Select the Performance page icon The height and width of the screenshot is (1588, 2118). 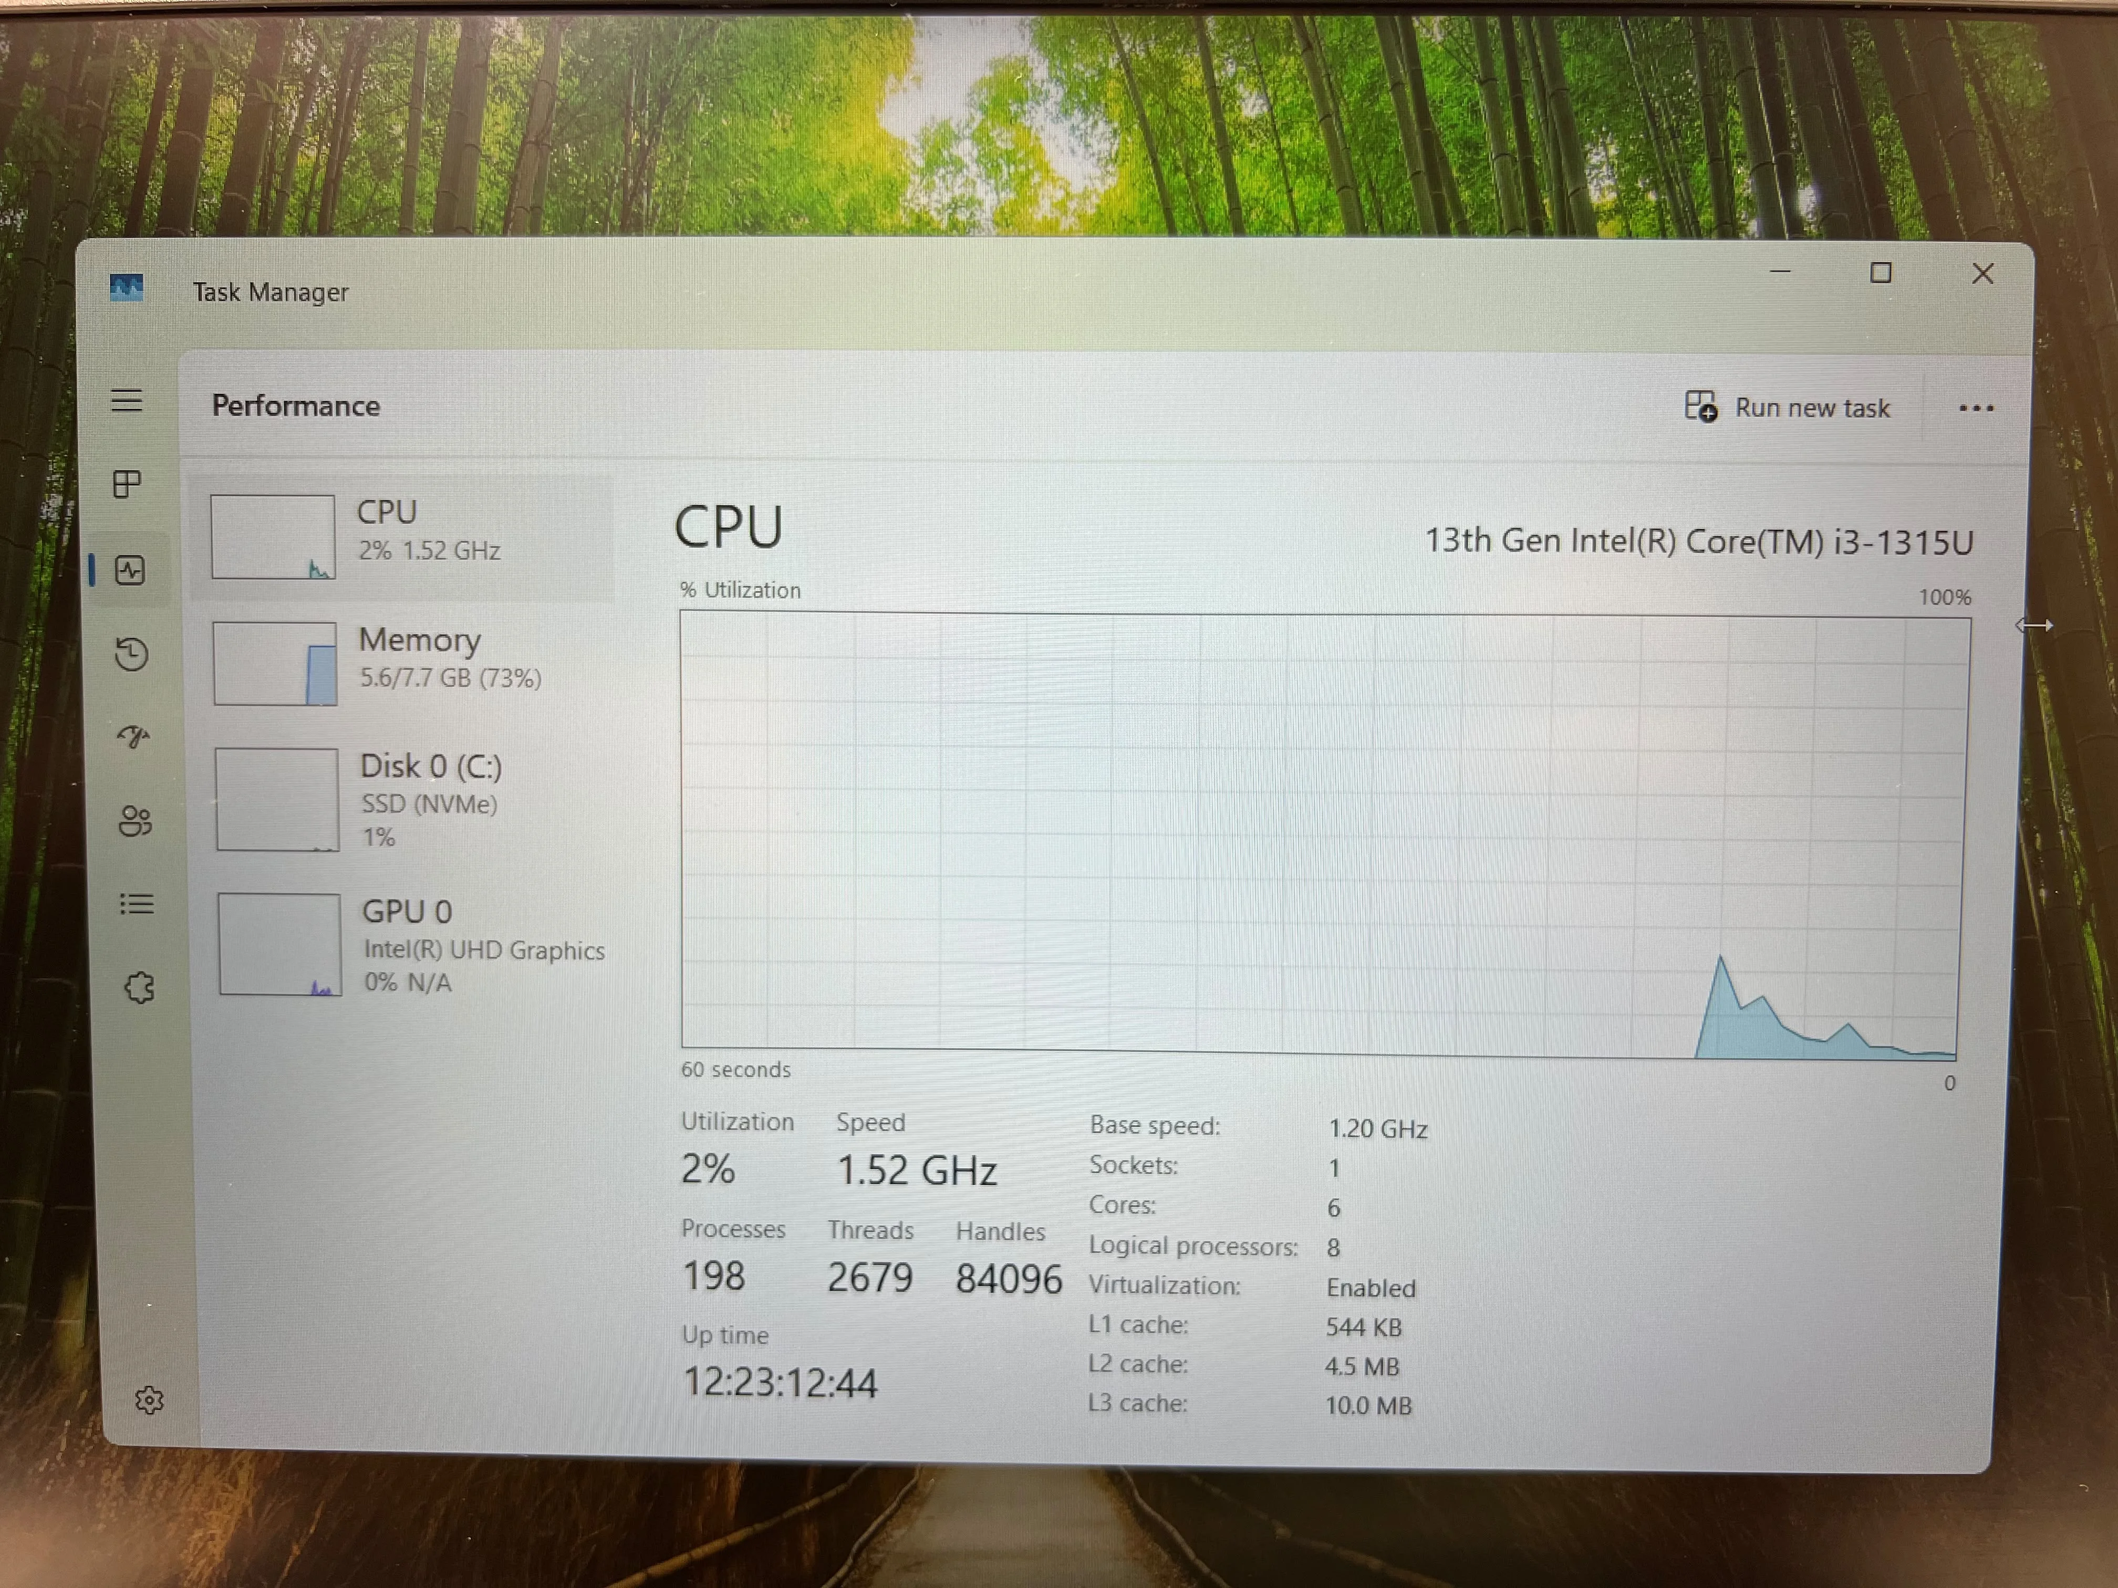pyautogui.click(x=130, y=570)
